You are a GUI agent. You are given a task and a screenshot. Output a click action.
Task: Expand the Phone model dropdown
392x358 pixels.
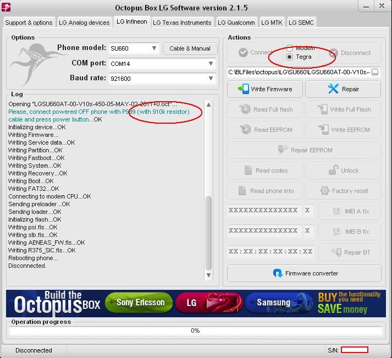154,48
